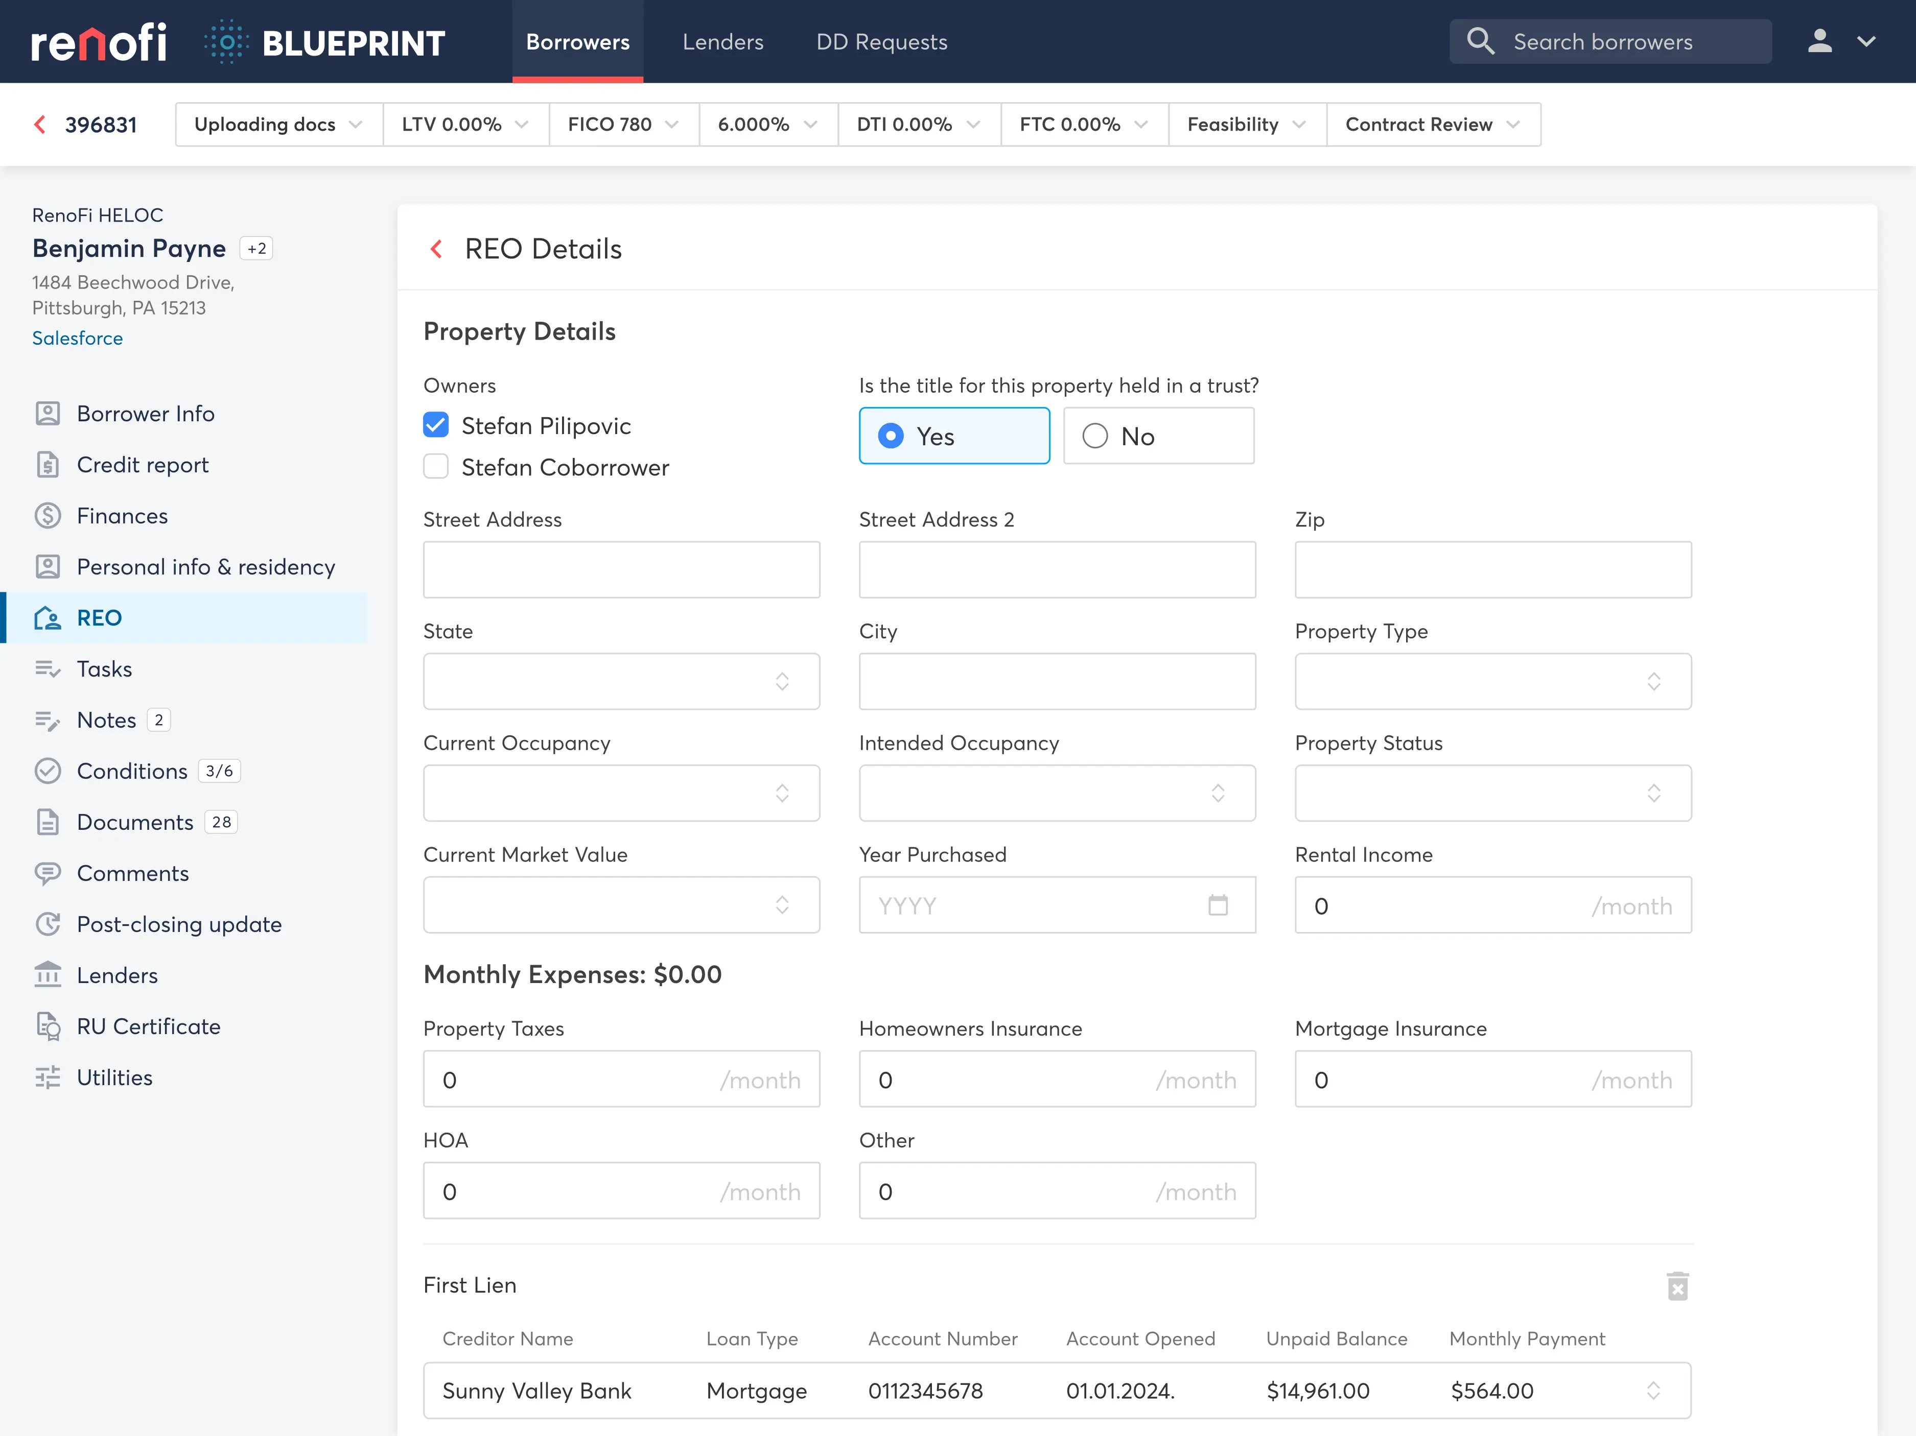Open the Property Type dropdown
The width and height of the screenshot is (1916, 1436).
point(1492,681)
